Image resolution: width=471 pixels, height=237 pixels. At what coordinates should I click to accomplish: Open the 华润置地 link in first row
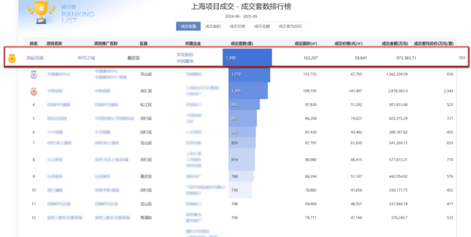tap(185, 61)
